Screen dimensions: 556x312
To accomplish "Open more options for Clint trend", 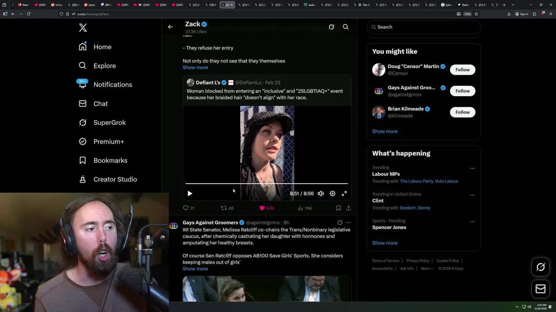I will [x=472, y=195].
